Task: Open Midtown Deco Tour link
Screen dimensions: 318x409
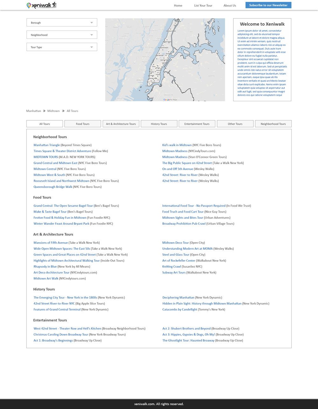Action: click(176, 243)
